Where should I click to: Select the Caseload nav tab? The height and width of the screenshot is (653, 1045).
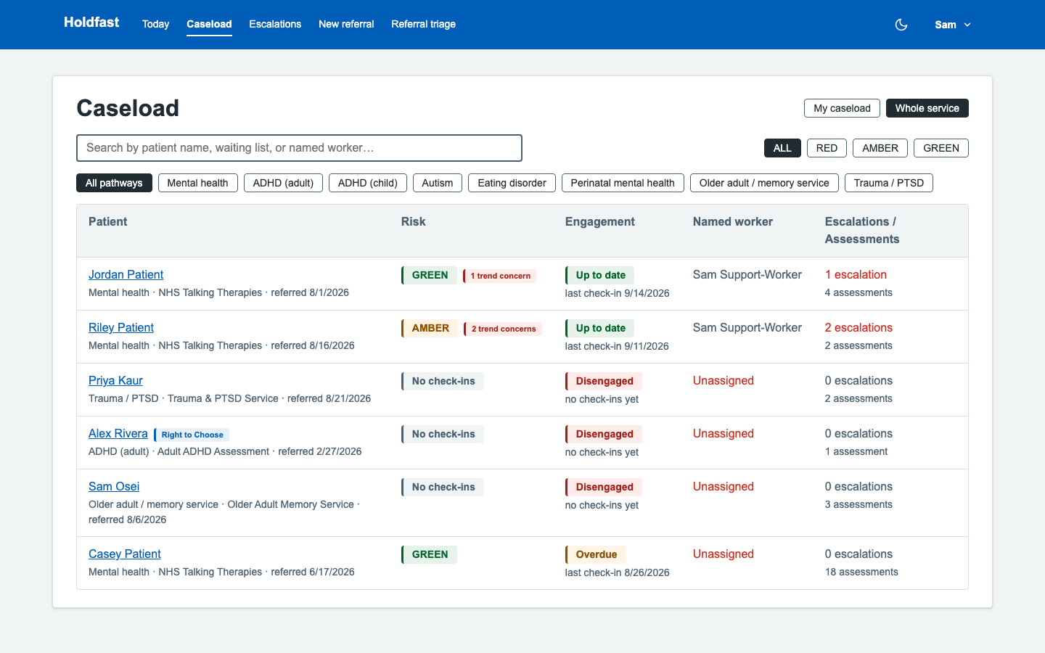[x=209, y=24]
